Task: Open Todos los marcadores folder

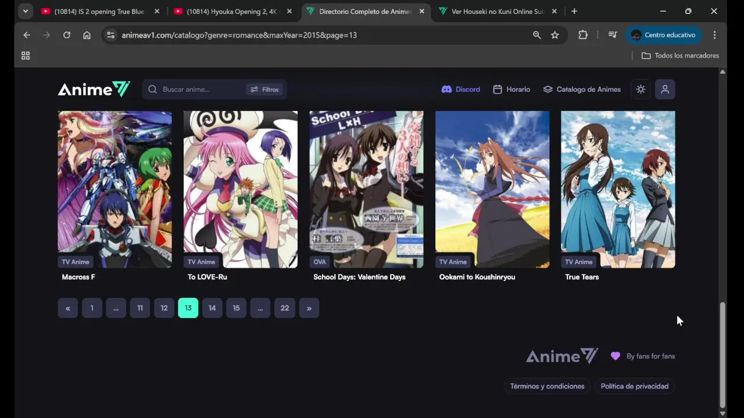Action: tap(680, 56)
